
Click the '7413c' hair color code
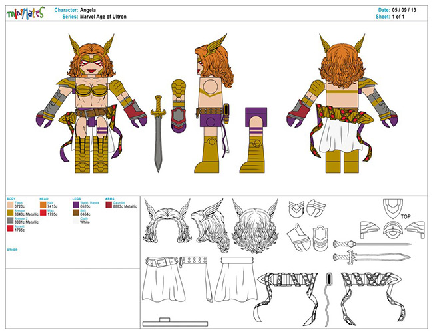52,206
